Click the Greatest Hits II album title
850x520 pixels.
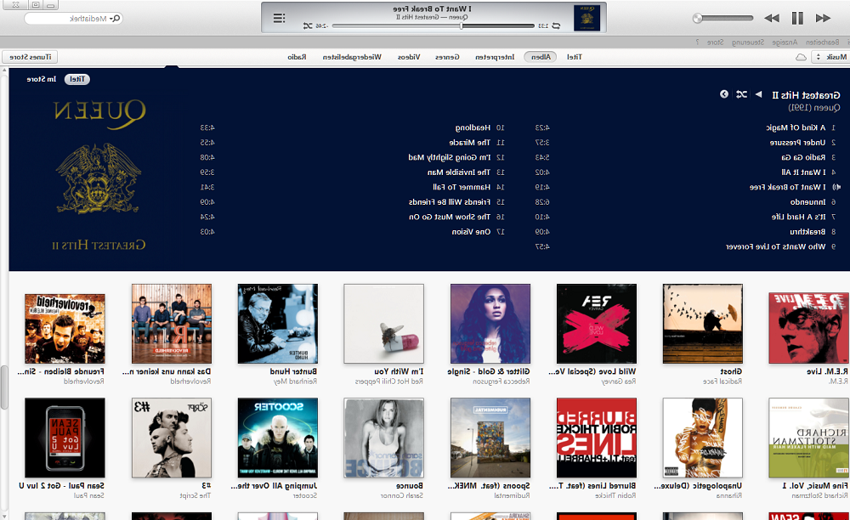(x=806, y=95)
